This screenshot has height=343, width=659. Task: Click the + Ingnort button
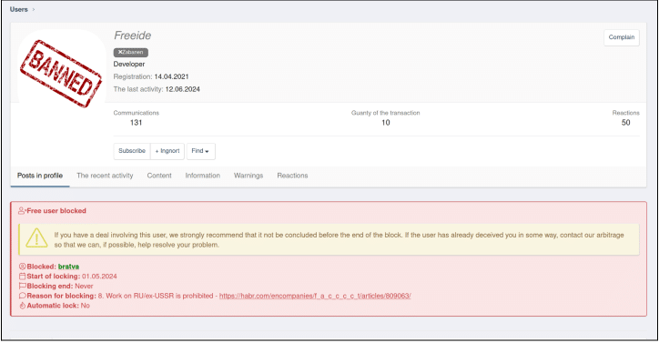[x=167, y=151]
